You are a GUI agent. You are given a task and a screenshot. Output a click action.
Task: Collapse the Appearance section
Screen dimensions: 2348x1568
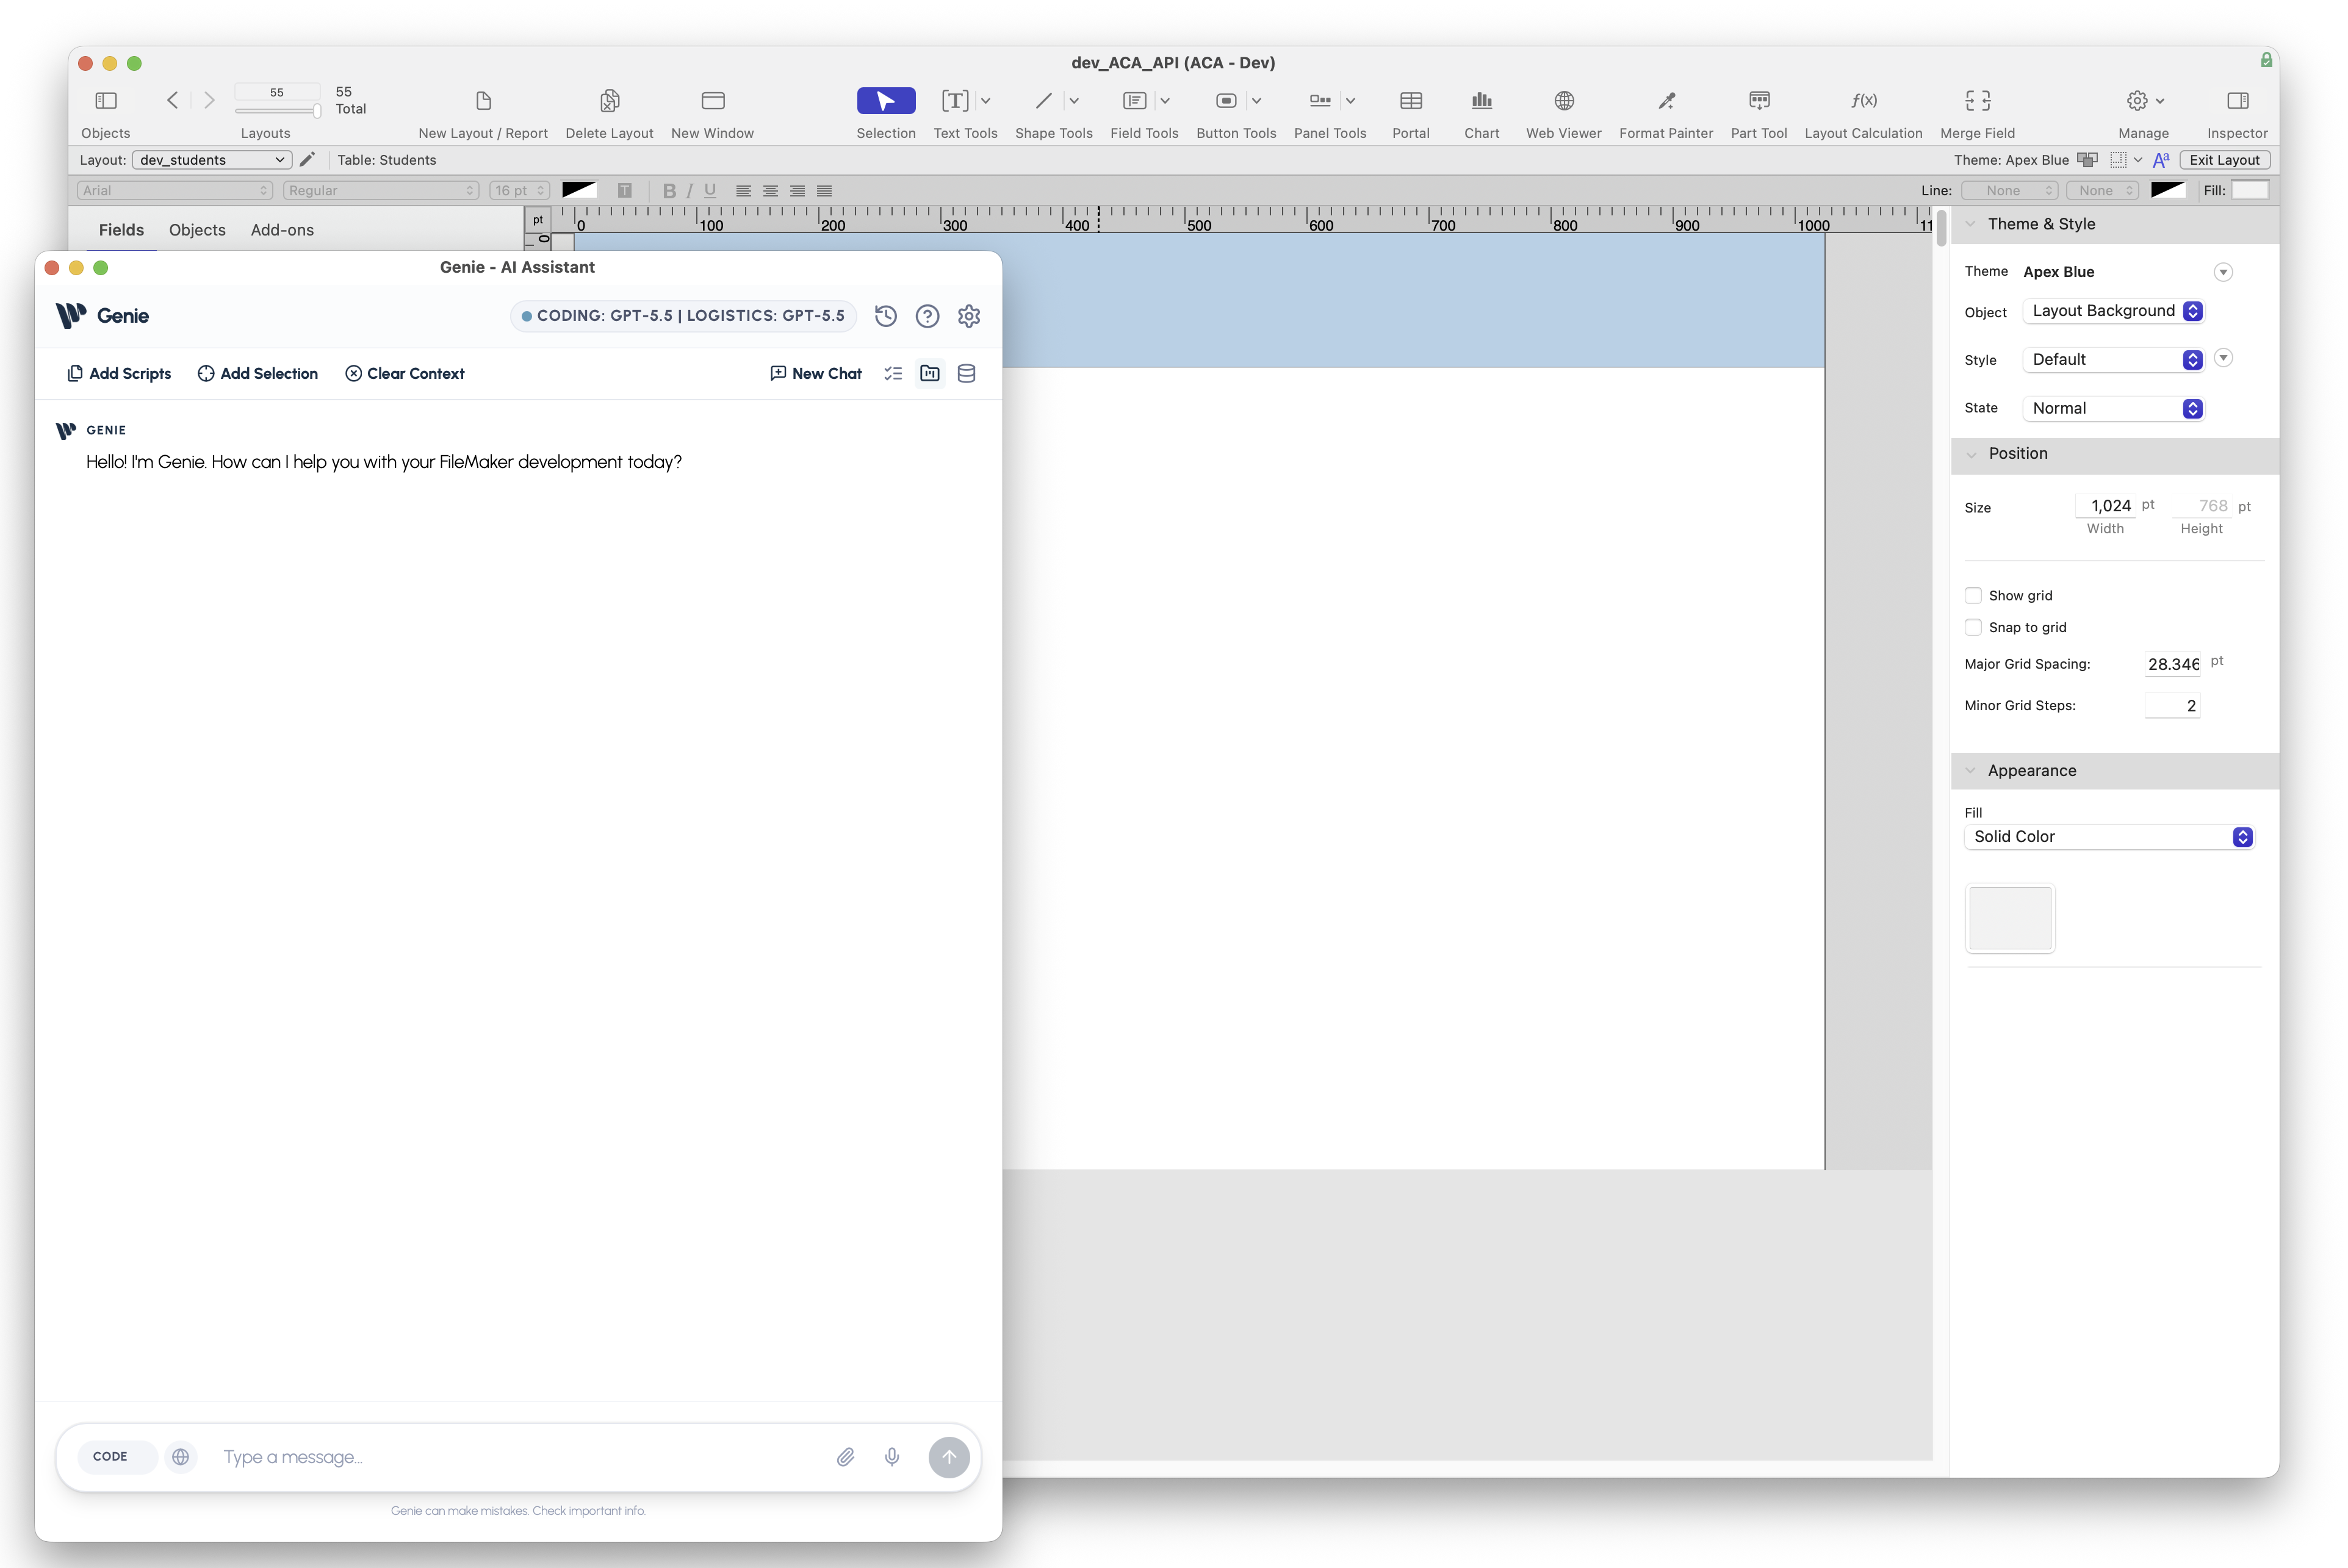click(1969, 771)
